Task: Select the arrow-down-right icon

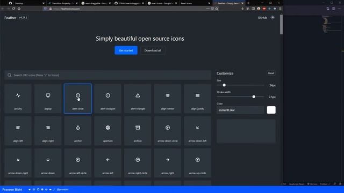Action: point(18,163)
